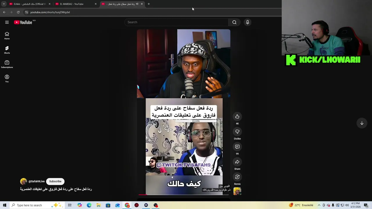The width and height of the screenshot is (372, 209).
Task: Open Task View on the taskbar
Action: [70, 205]
